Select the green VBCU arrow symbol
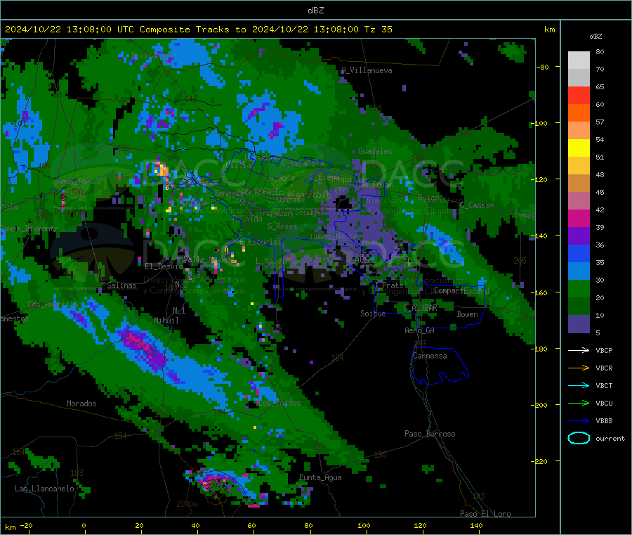 tap(579, 403)
